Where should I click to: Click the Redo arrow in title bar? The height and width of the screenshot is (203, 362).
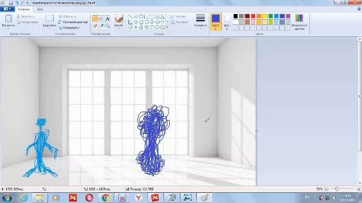pyautogui.click(x=23, y=3)
